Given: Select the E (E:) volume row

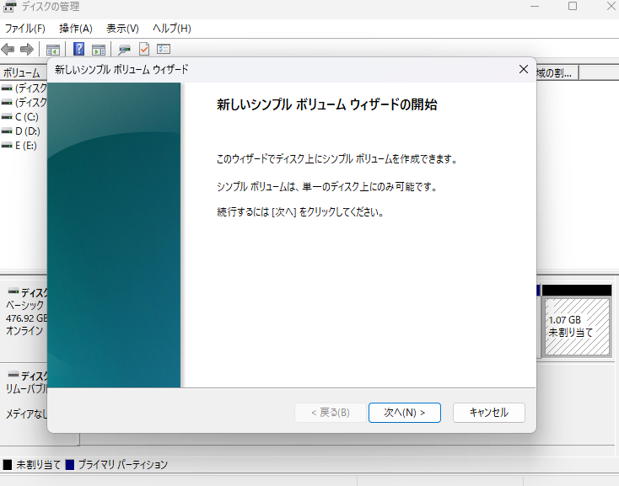Looking at the screenshot, I should [24, 146].
